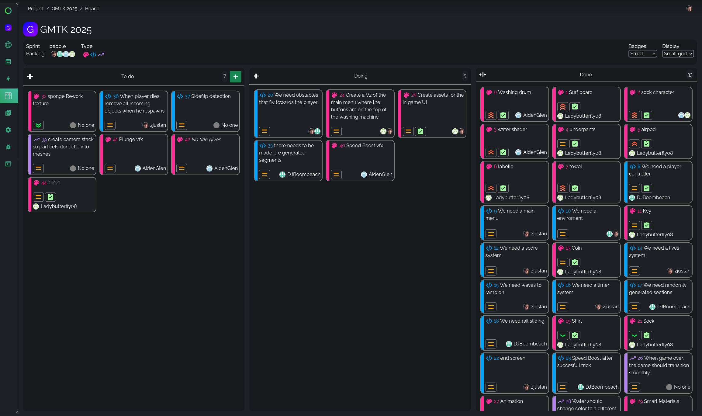Click the add card plus button in To do
The image size is (702, 416).
coord(235,77)
